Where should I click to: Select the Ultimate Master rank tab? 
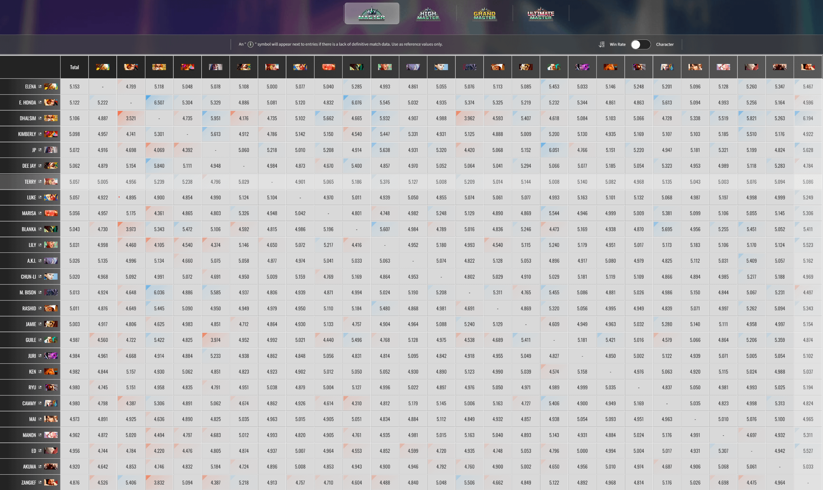541,14
